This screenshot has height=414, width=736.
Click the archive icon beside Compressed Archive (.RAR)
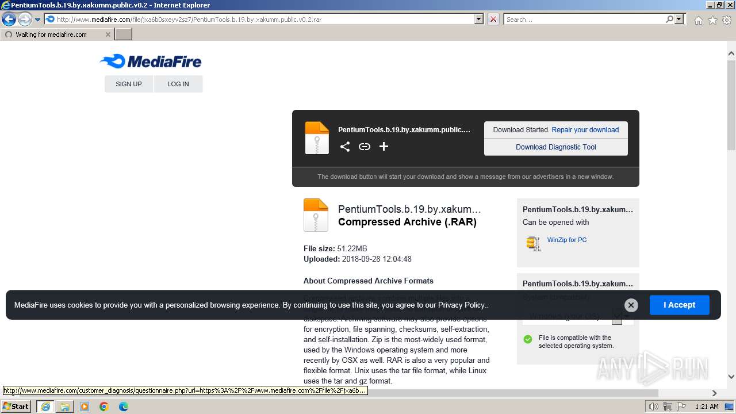tap(316, 215)
